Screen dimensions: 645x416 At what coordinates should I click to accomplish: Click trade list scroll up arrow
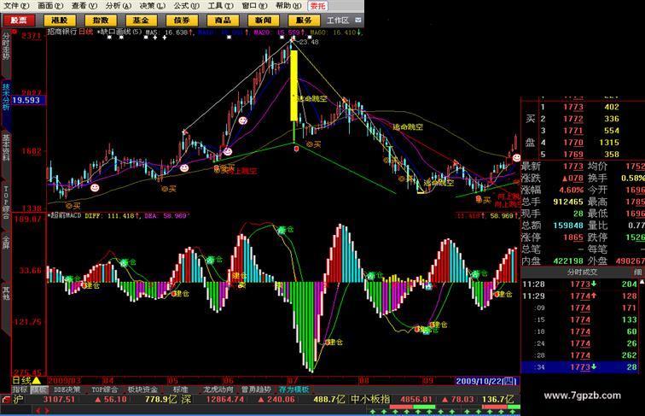click(x=642, y=282)
